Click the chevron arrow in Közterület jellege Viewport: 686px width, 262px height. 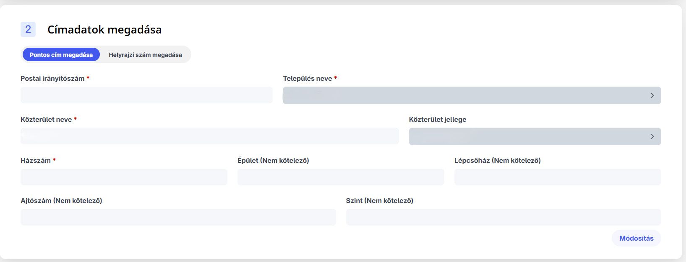[652, 136]
